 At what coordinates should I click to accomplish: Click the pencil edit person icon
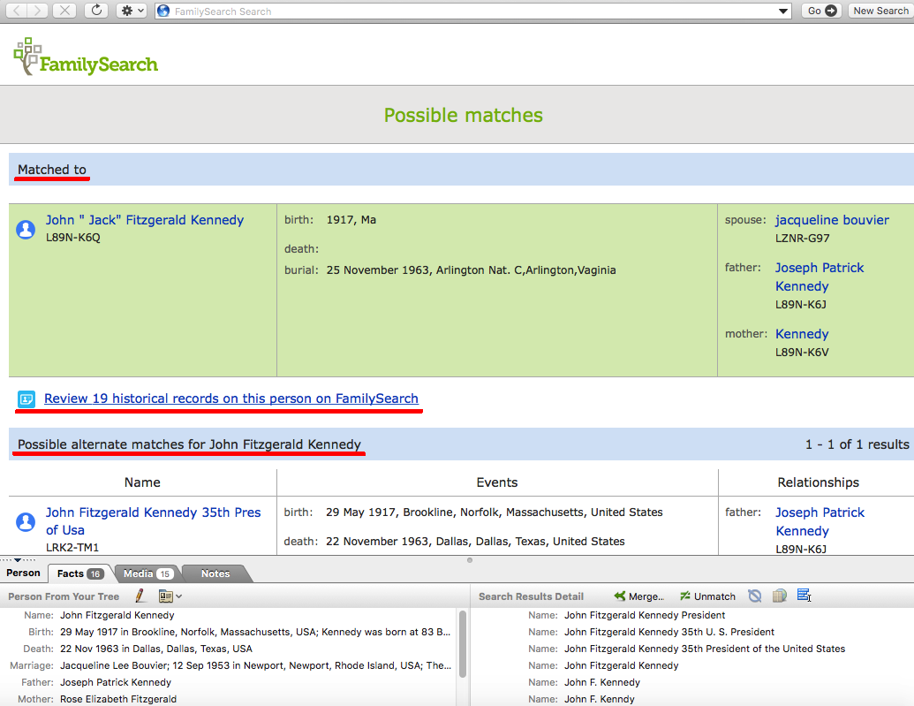pos(140,596)
